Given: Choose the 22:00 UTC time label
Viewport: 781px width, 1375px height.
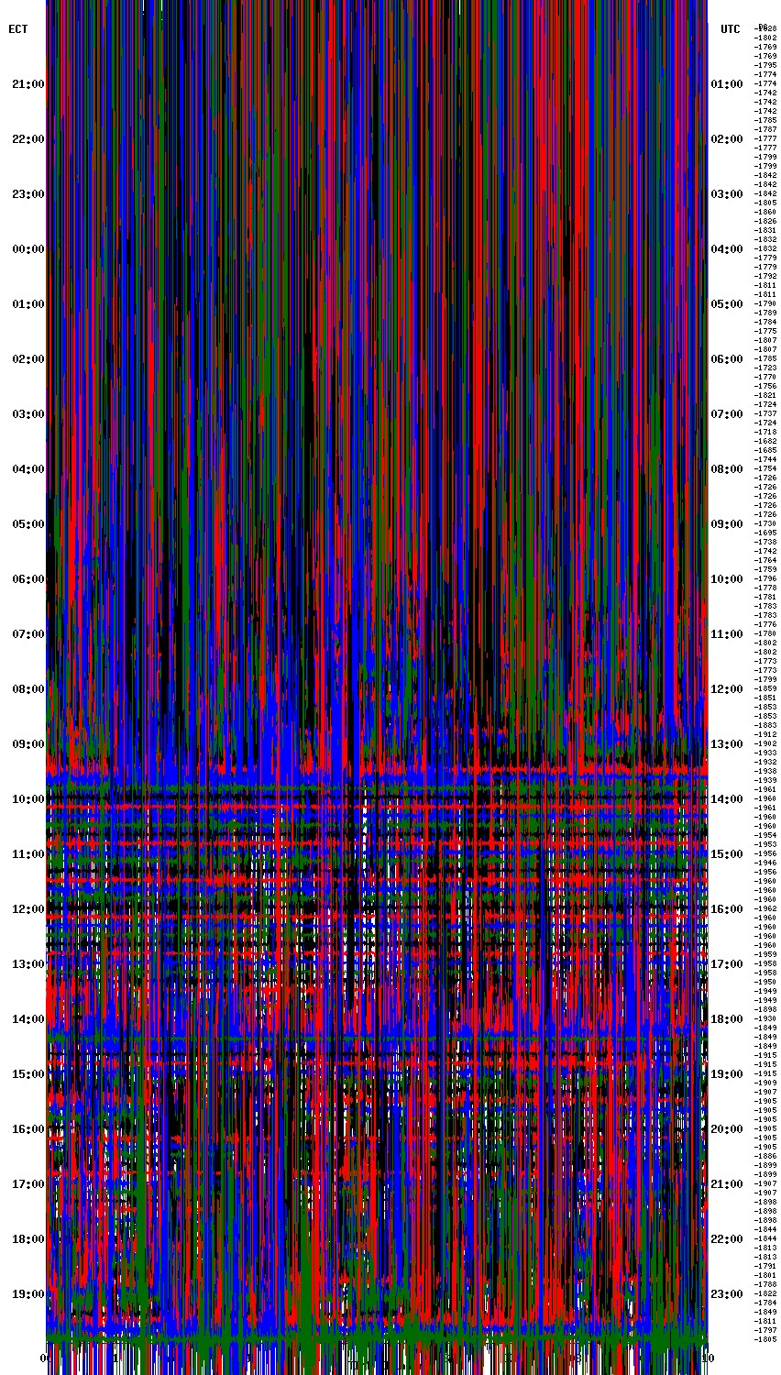Looking at the screenshot, I should [x=727, y=1239].
